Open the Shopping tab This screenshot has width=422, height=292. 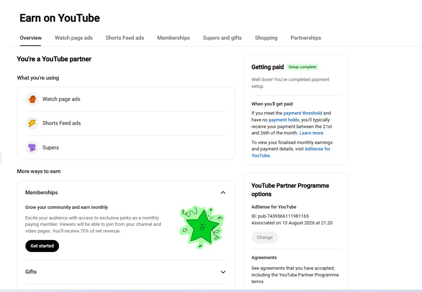coord(266,38)
